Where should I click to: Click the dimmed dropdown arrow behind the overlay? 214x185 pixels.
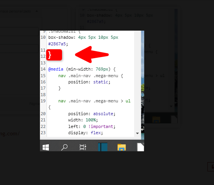(171, 106)
